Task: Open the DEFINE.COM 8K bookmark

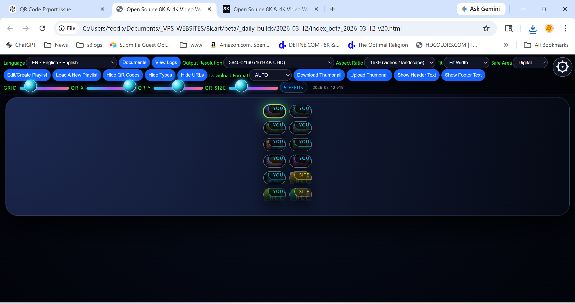Action: pyautogui.click(x=309, y=45)
